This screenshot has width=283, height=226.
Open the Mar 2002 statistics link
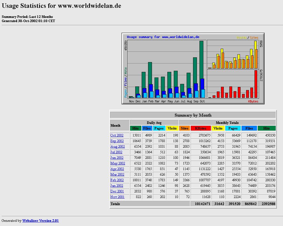pyautogui.click(x=117, y=175)
